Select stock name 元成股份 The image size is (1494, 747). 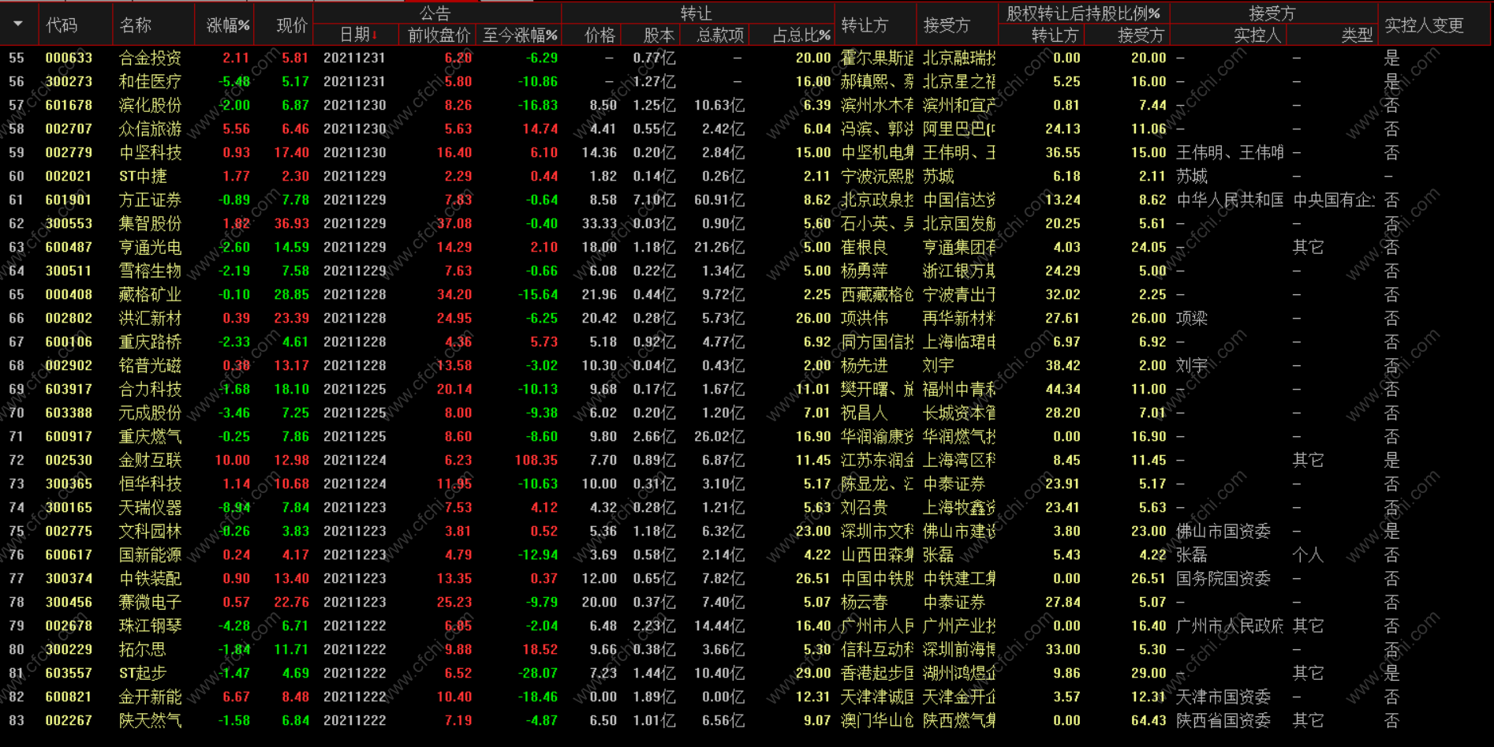(150, 413)
